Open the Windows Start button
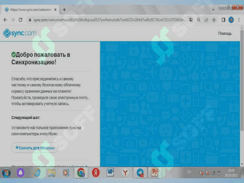The height and width of the screenshot is (183, 244). point(6,172)
